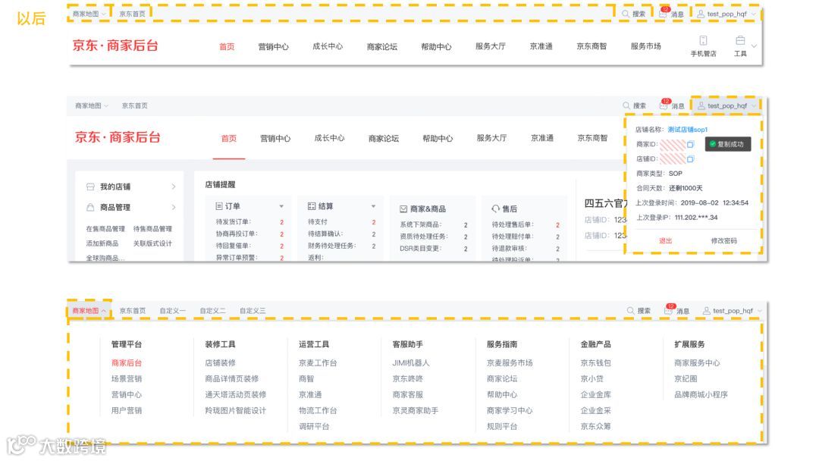Select the 自定义三 header link
The image size is (819, 461).
[253, 311]
